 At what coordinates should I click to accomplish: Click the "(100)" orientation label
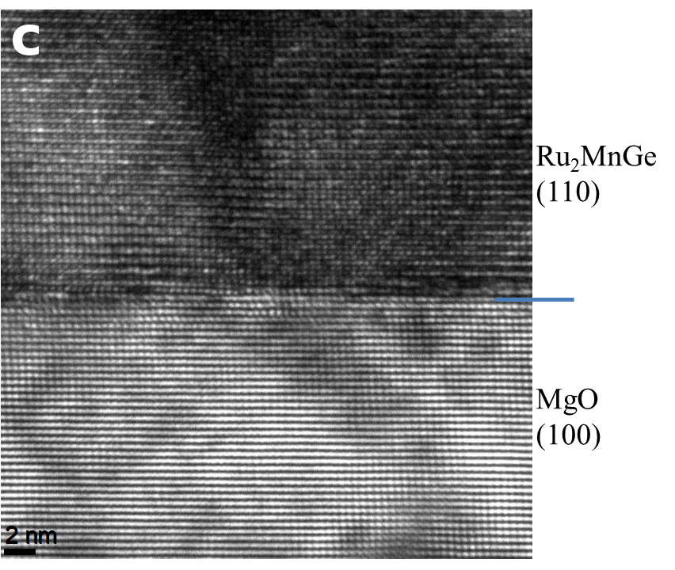point(568,435)
